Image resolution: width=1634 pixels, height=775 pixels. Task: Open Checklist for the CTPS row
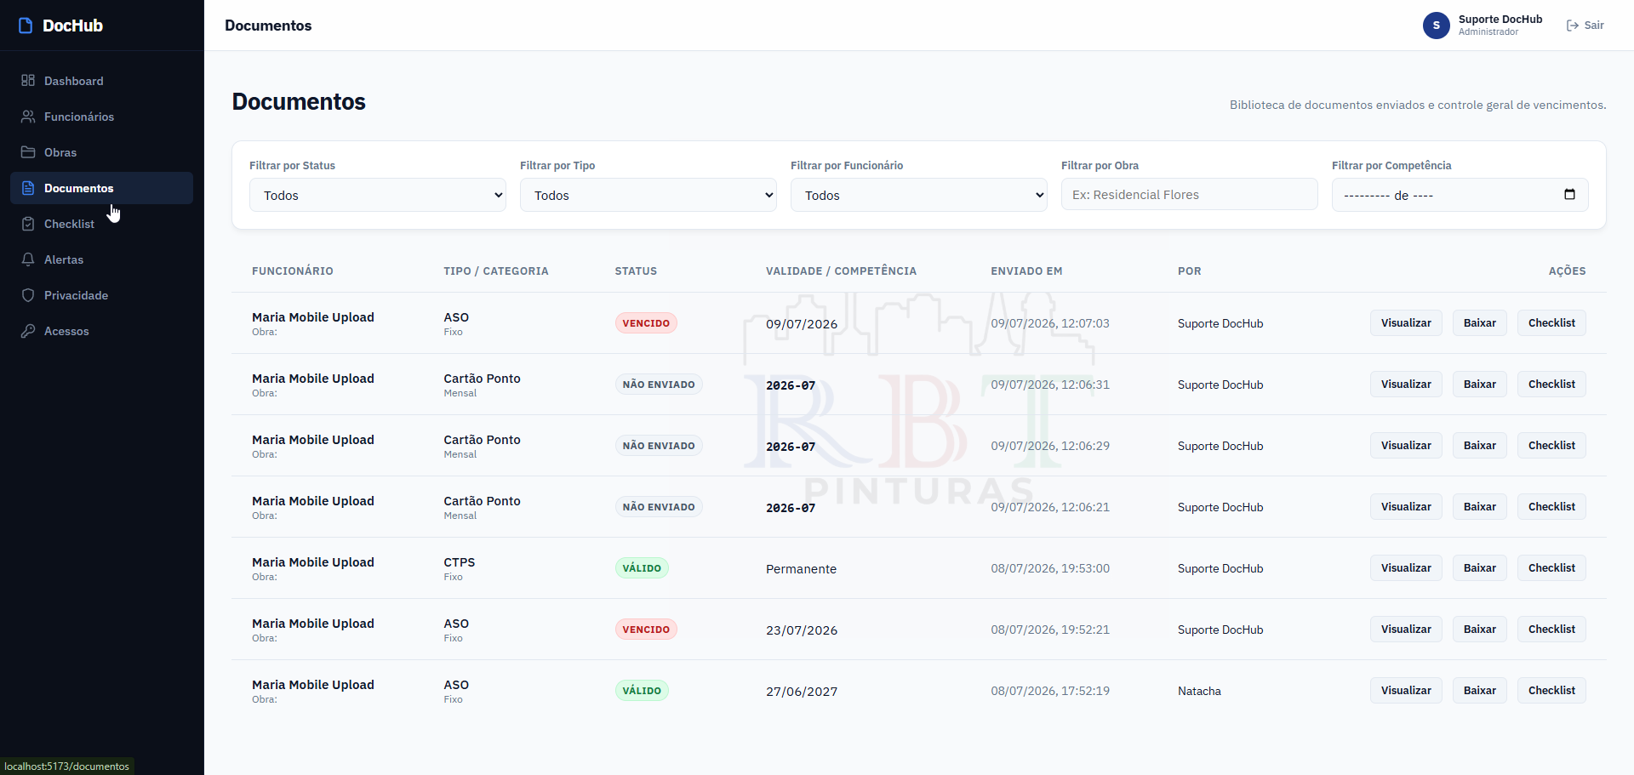coord(1551,568)
